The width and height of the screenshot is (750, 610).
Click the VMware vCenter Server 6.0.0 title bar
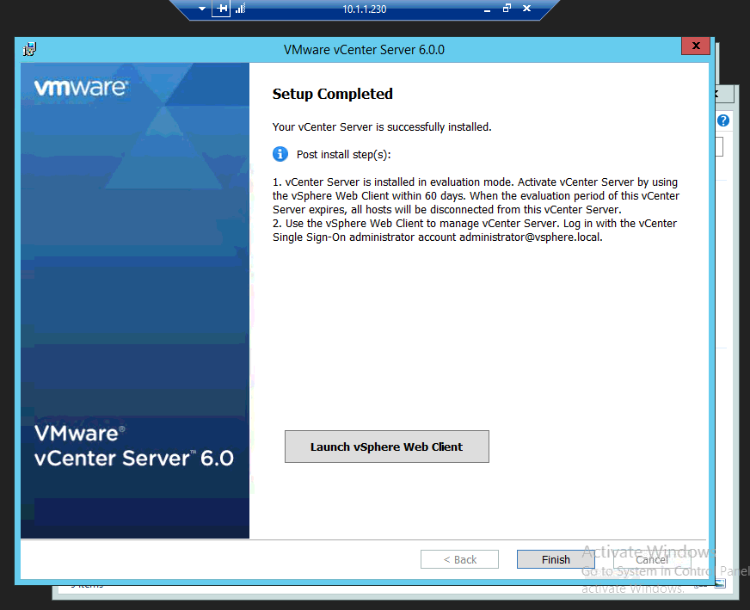[x=364, y=50]
